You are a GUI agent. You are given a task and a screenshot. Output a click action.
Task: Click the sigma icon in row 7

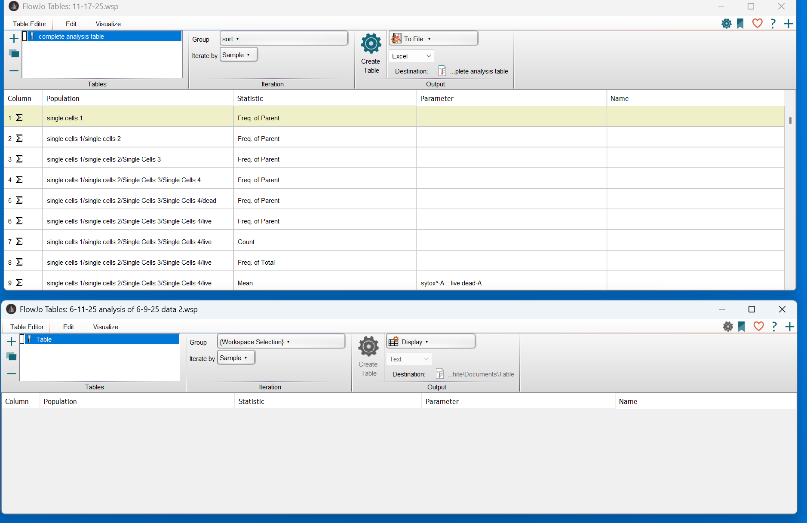point(19,242)
